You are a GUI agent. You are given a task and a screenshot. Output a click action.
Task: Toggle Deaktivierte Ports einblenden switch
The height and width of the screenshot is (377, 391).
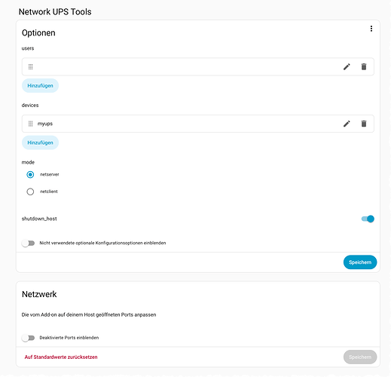pos(28,338)
